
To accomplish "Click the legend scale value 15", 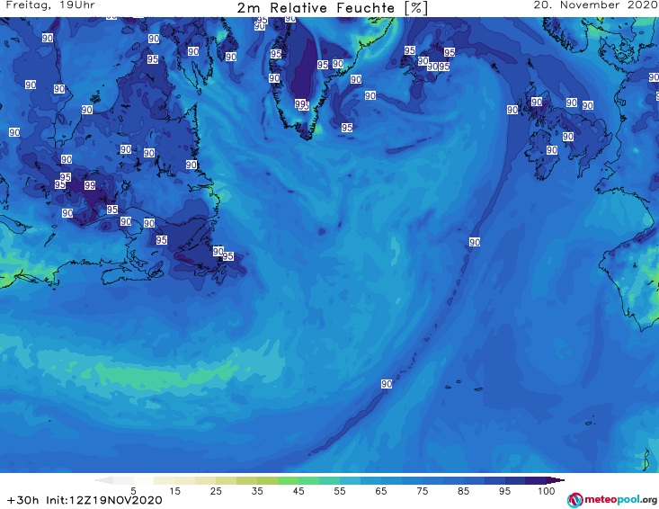I will click(x=174, y=491).
